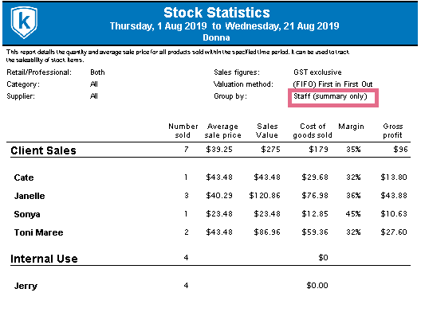The image size is (421, 312).
Task: Click the FIFO First in First Out value
Action: (x=332, y=84)
